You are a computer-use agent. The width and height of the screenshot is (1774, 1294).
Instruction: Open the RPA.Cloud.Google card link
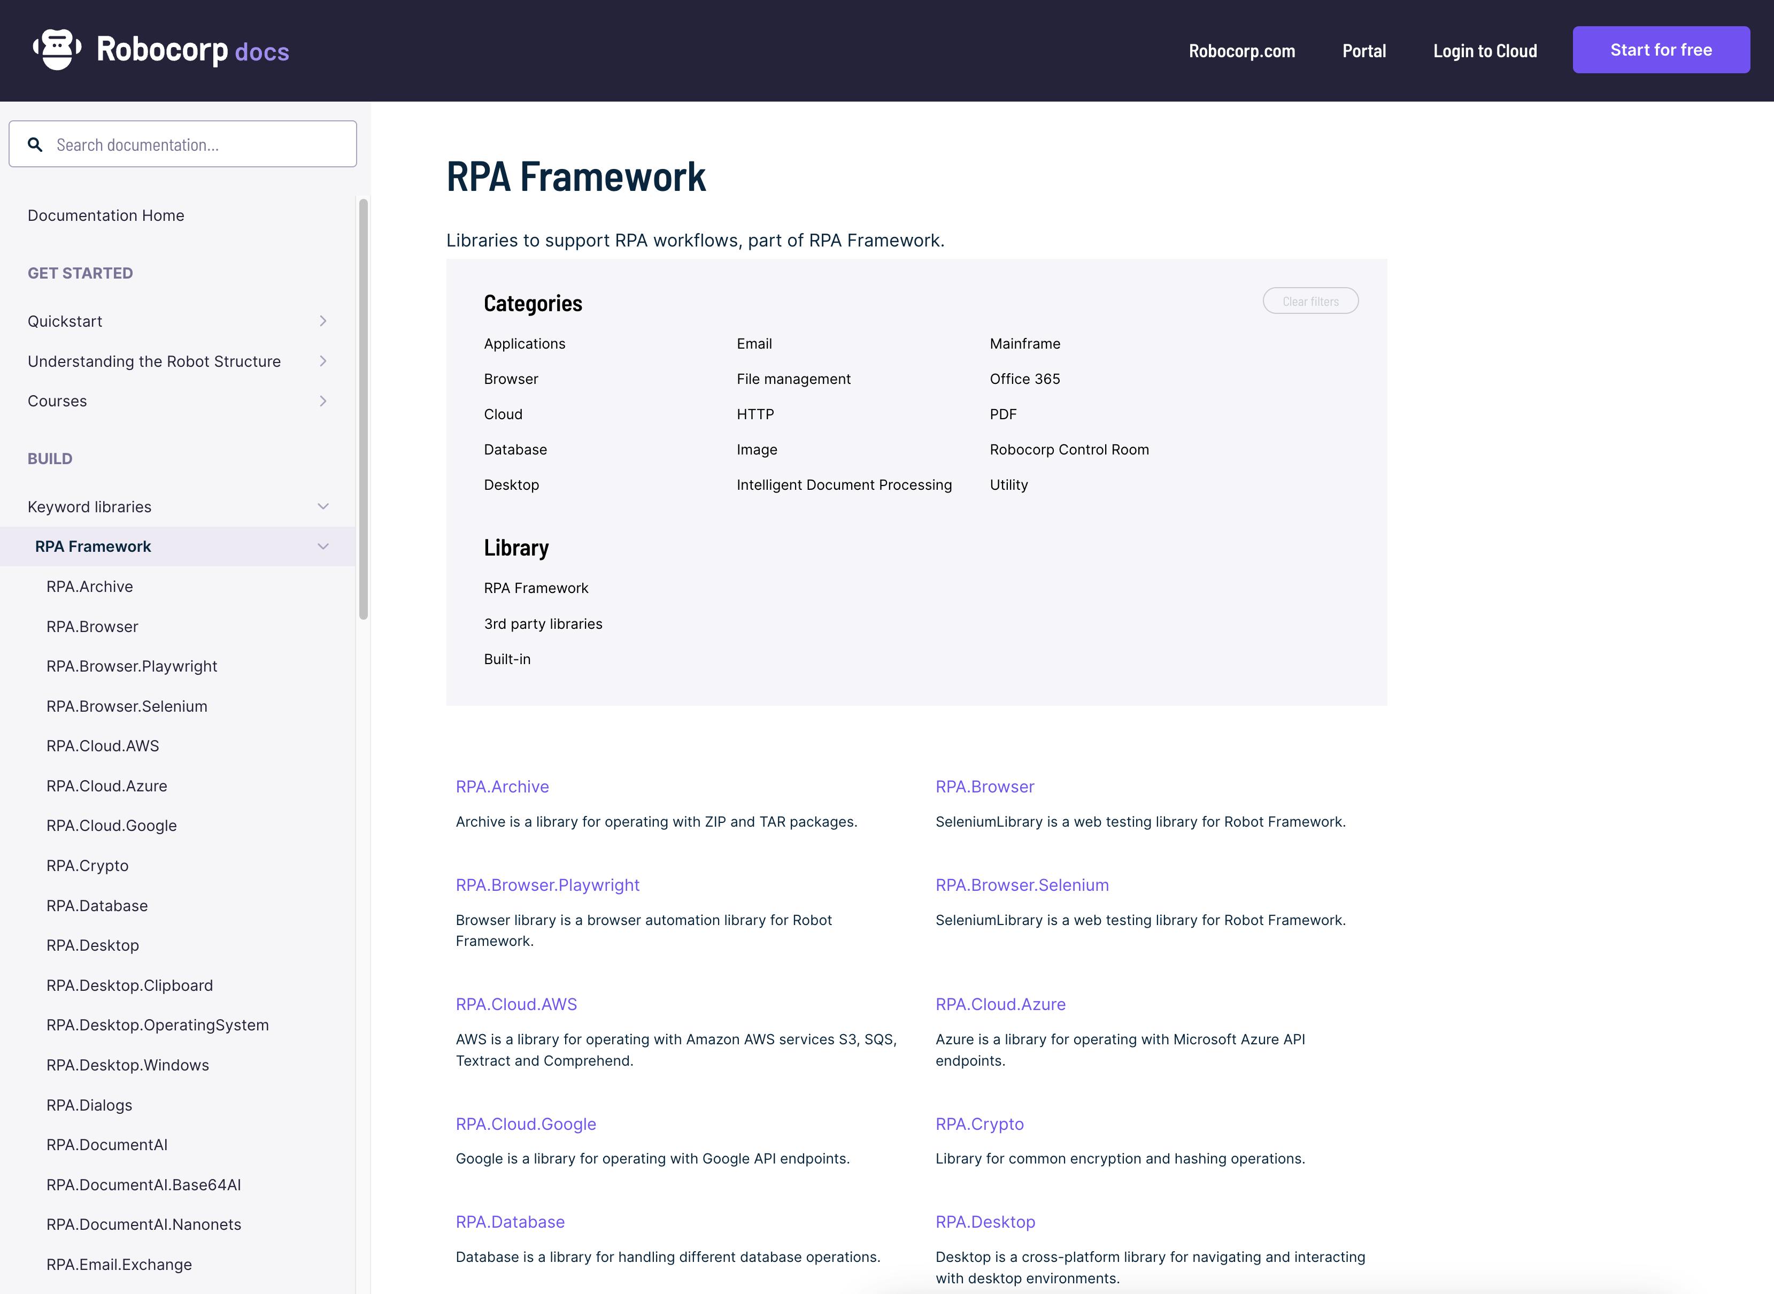526,1124
